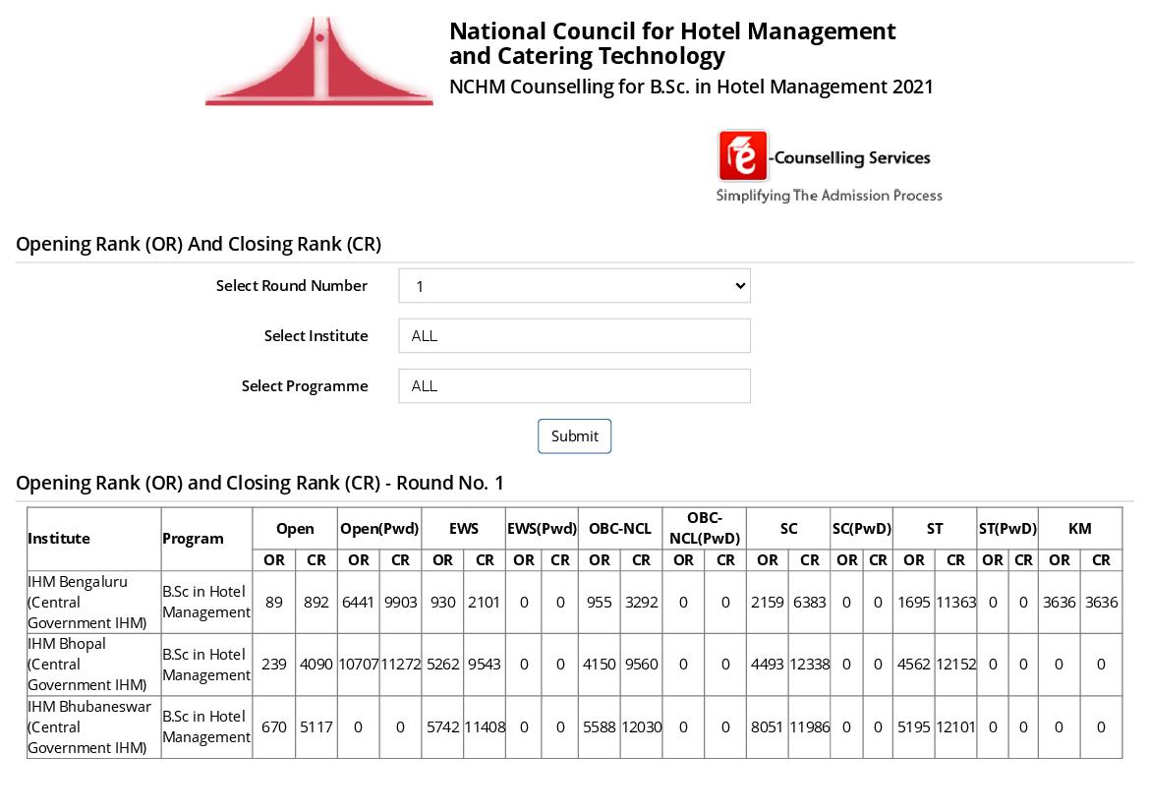Click the ST category header

pyautogui.click(x=935, y=528)
